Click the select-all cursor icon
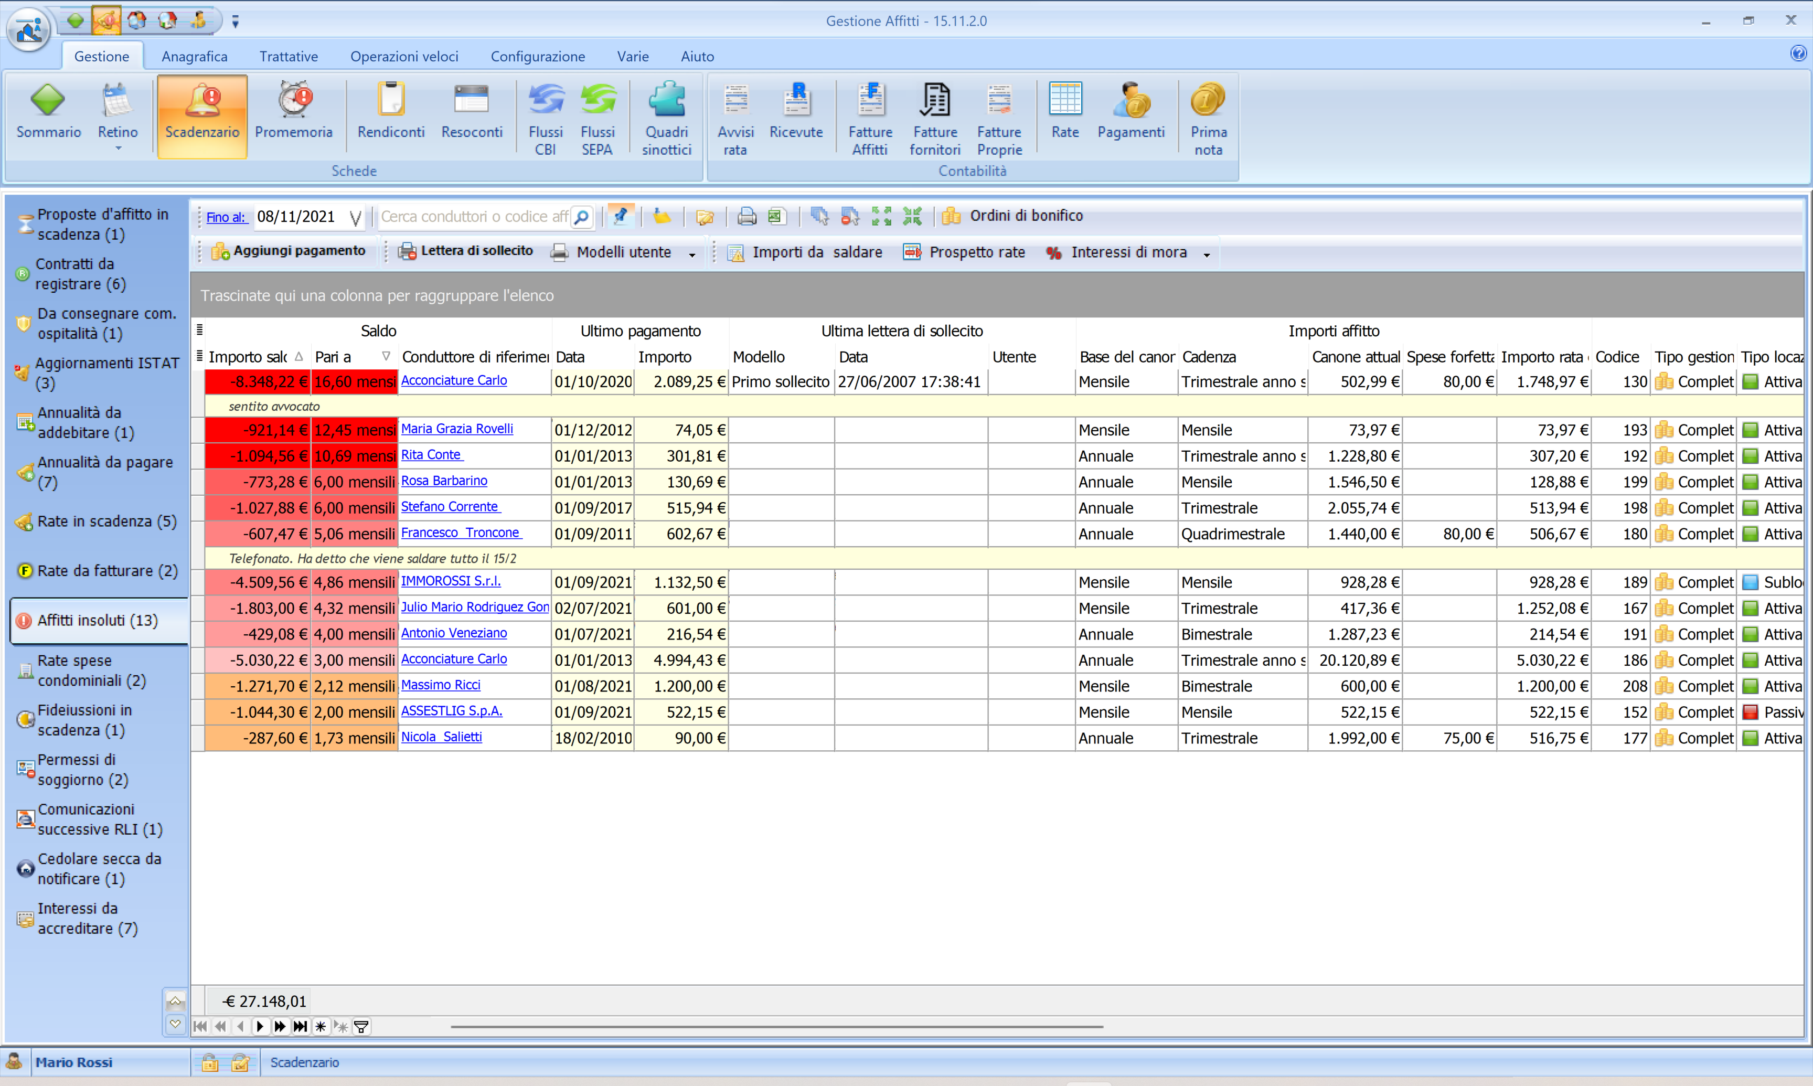 tap(819, 217)
